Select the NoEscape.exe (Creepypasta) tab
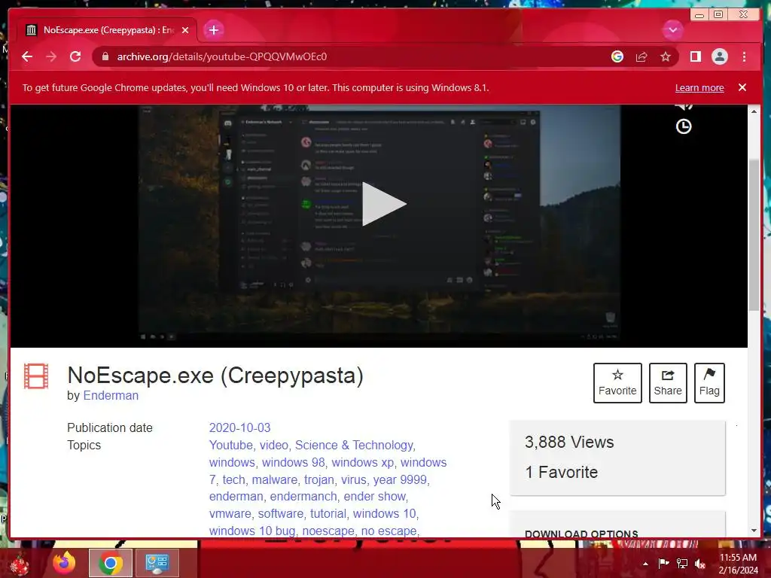This screenshot has height=578, width=771. [108, 30]
